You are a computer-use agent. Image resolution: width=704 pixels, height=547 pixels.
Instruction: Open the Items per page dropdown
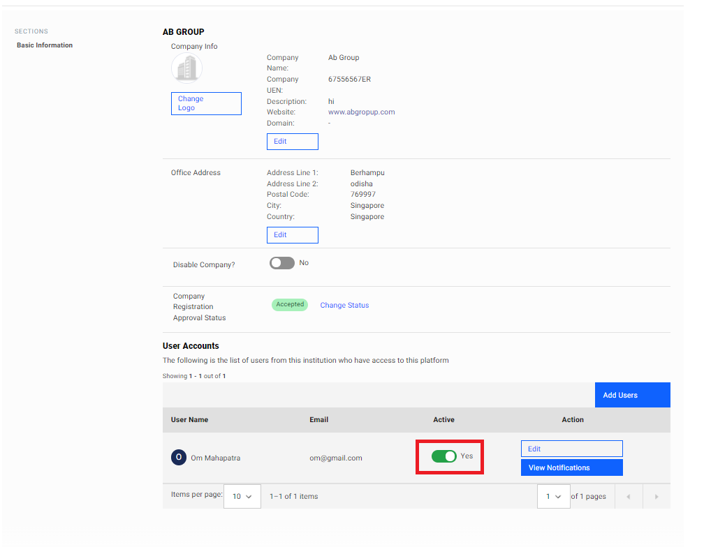pos(242,496)
